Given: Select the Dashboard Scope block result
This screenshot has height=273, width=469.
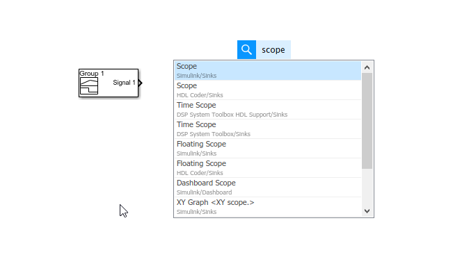Looking at the screenshot, I should [x=268, y=187].
